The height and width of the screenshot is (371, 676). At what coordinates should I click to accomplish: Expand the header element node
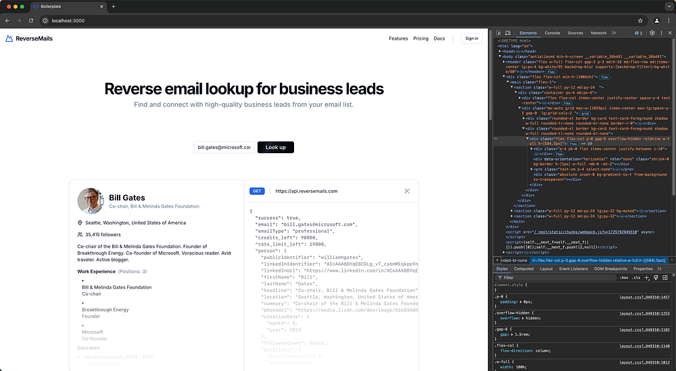(x=504, y=61)
